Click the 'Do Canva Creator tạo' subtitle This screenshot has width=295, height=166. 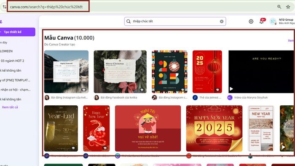point(60,45)
